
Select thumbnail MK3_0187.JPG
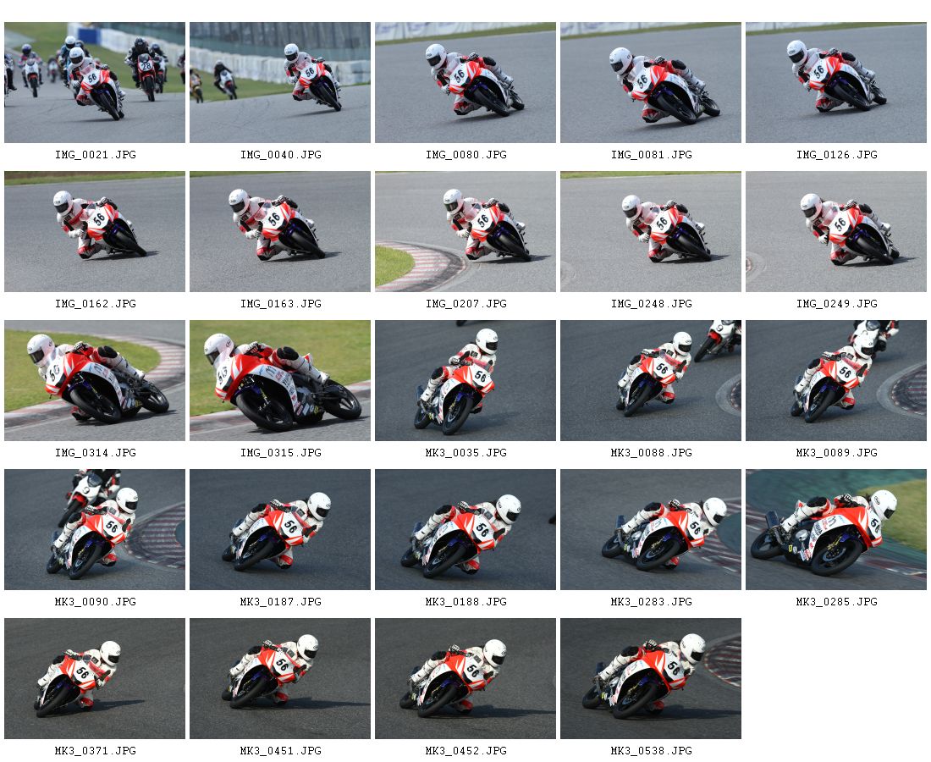point(279,530)
